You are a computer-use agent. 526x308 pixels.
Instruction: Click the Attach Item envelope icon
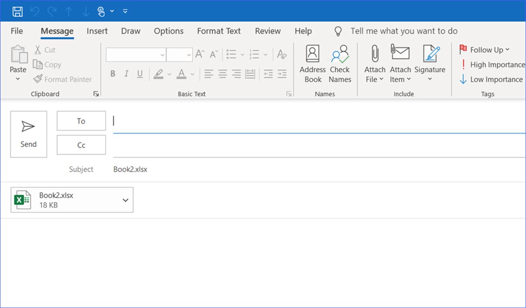pos(400,53)
